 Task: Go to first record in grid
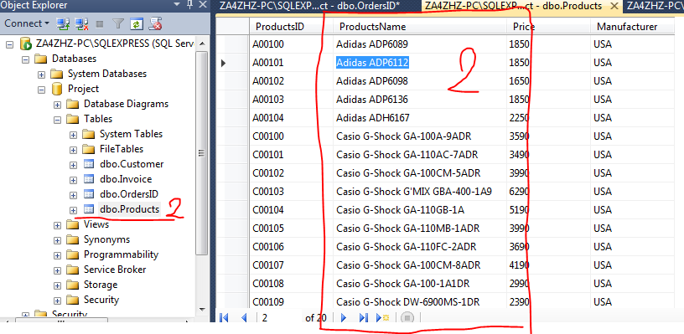tap(224, 318)
